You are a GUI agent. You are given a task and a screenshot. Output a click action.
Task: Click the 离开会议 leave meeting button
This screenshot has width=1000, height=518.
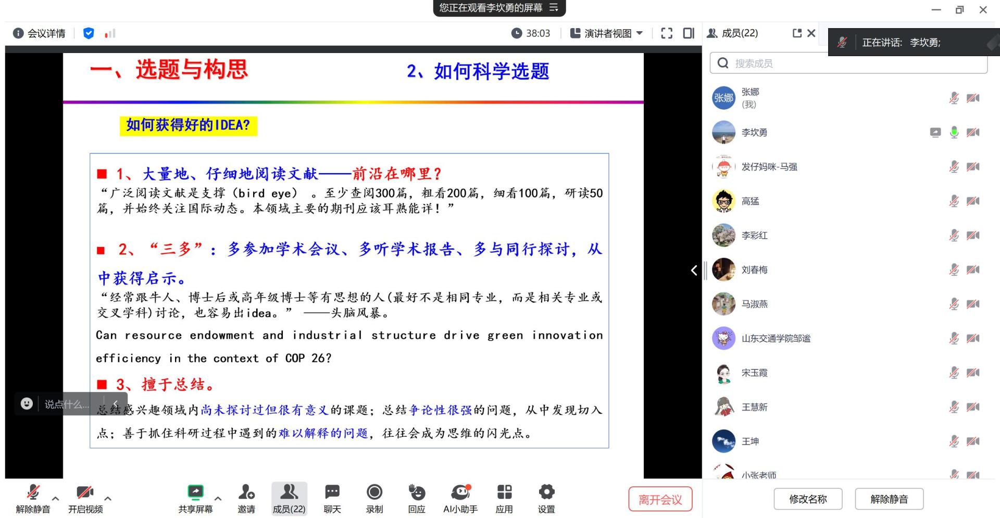pos(660,499)
